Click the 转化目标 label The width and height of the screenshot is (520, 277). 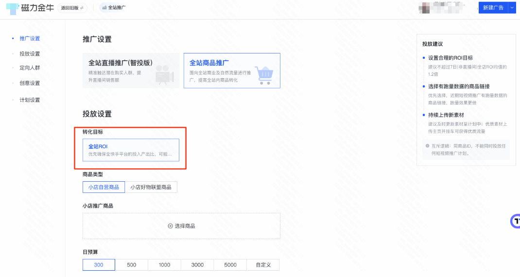coord(93,132)
